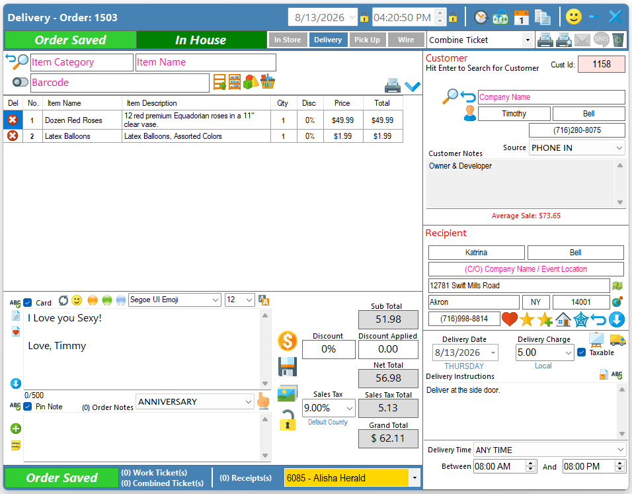Open the ANNIVERSARY occasion dropdown
The height and width of the screenshot is (494, 632).
(x=194, y=401)
